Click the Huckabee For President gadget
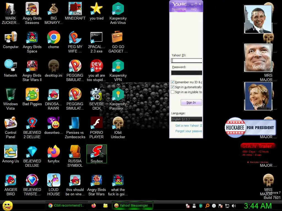 click(x=250, y=127)
